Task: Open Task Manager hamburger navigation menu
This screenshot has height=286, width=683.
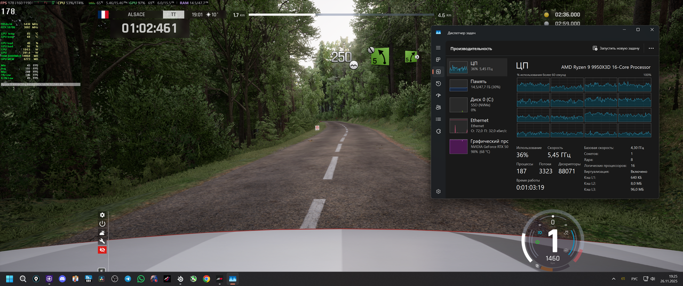Action: (x=438, y=48)
